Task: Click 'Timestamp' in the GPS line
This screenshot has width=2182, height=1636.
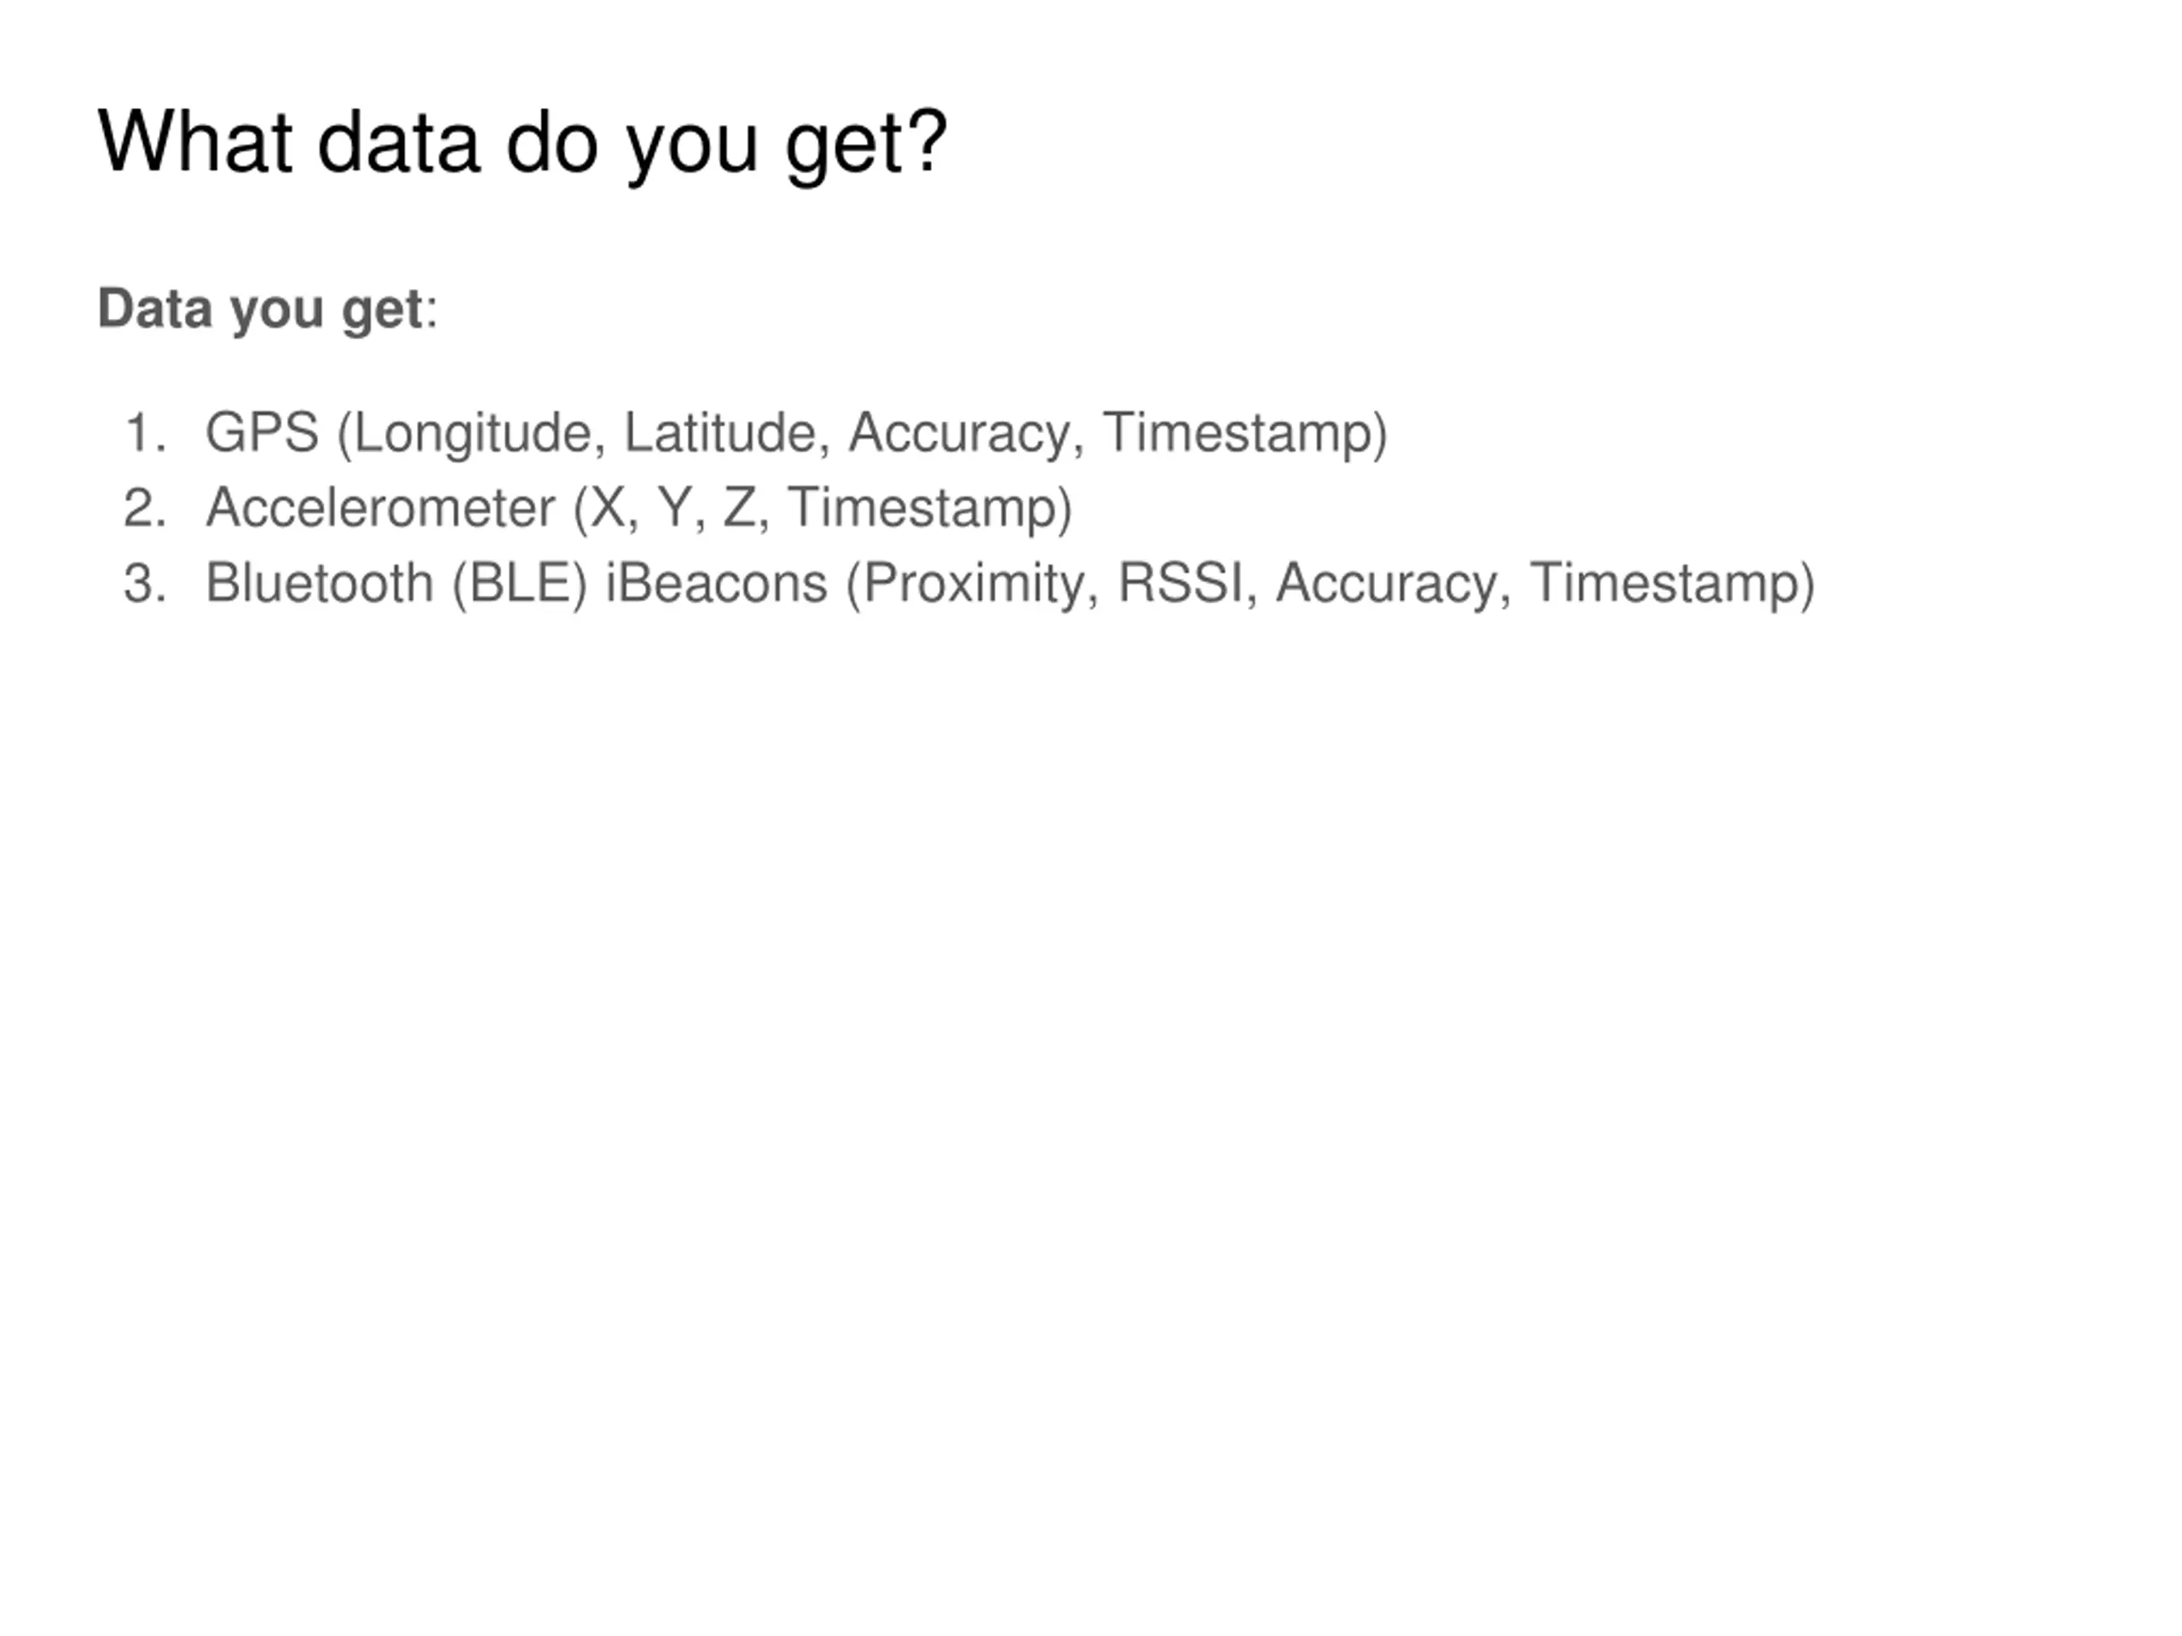Action: coord(1237,435)
